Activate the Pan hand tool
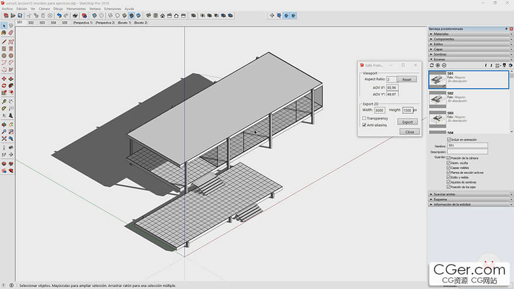Screen dimensions: 514x289 point(11,125)
